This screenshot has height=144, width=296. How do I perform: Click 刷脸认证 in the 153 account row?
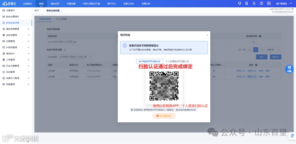(x=252, y=77)
